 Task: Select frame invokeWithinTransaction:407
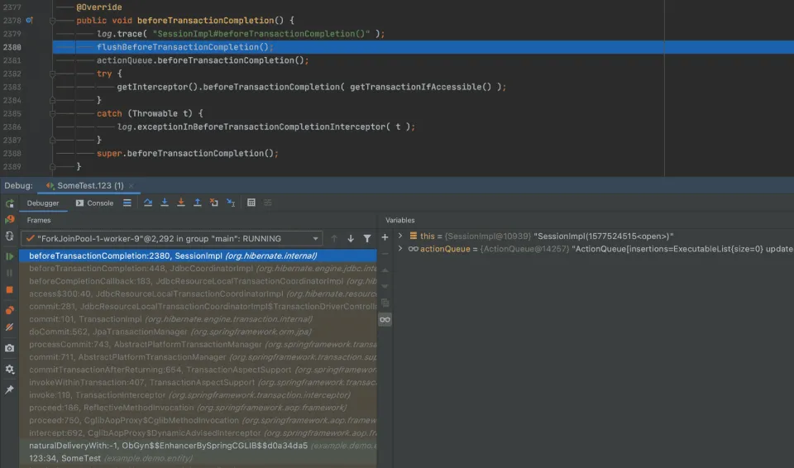pos(198,382)
